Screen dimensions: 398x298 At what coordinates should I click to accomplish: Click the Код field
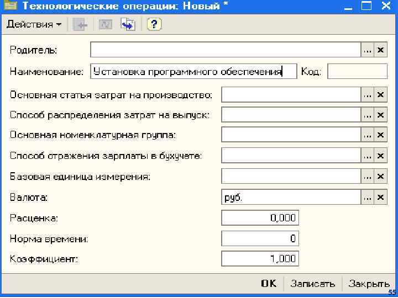coord(358,71)
